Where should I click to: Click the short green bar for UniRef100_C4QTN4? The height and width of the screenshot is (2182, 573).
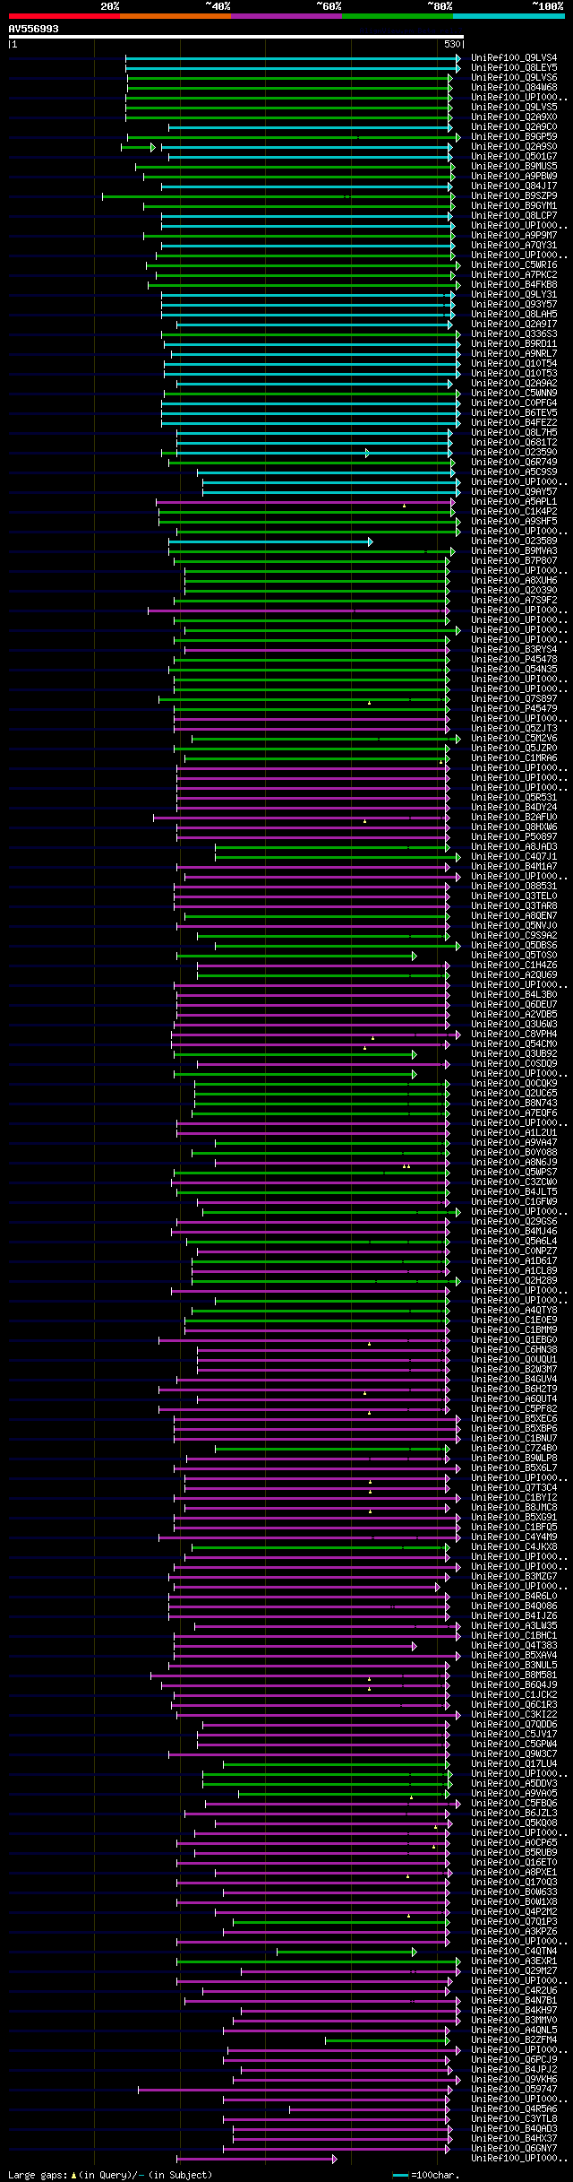[346, 1951]
